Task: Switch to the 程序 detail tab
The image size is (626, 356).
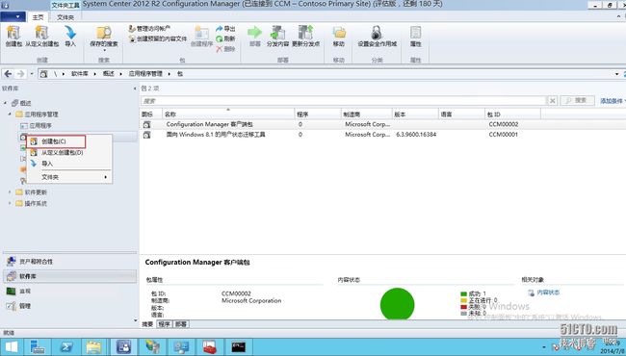Action: 164,324
